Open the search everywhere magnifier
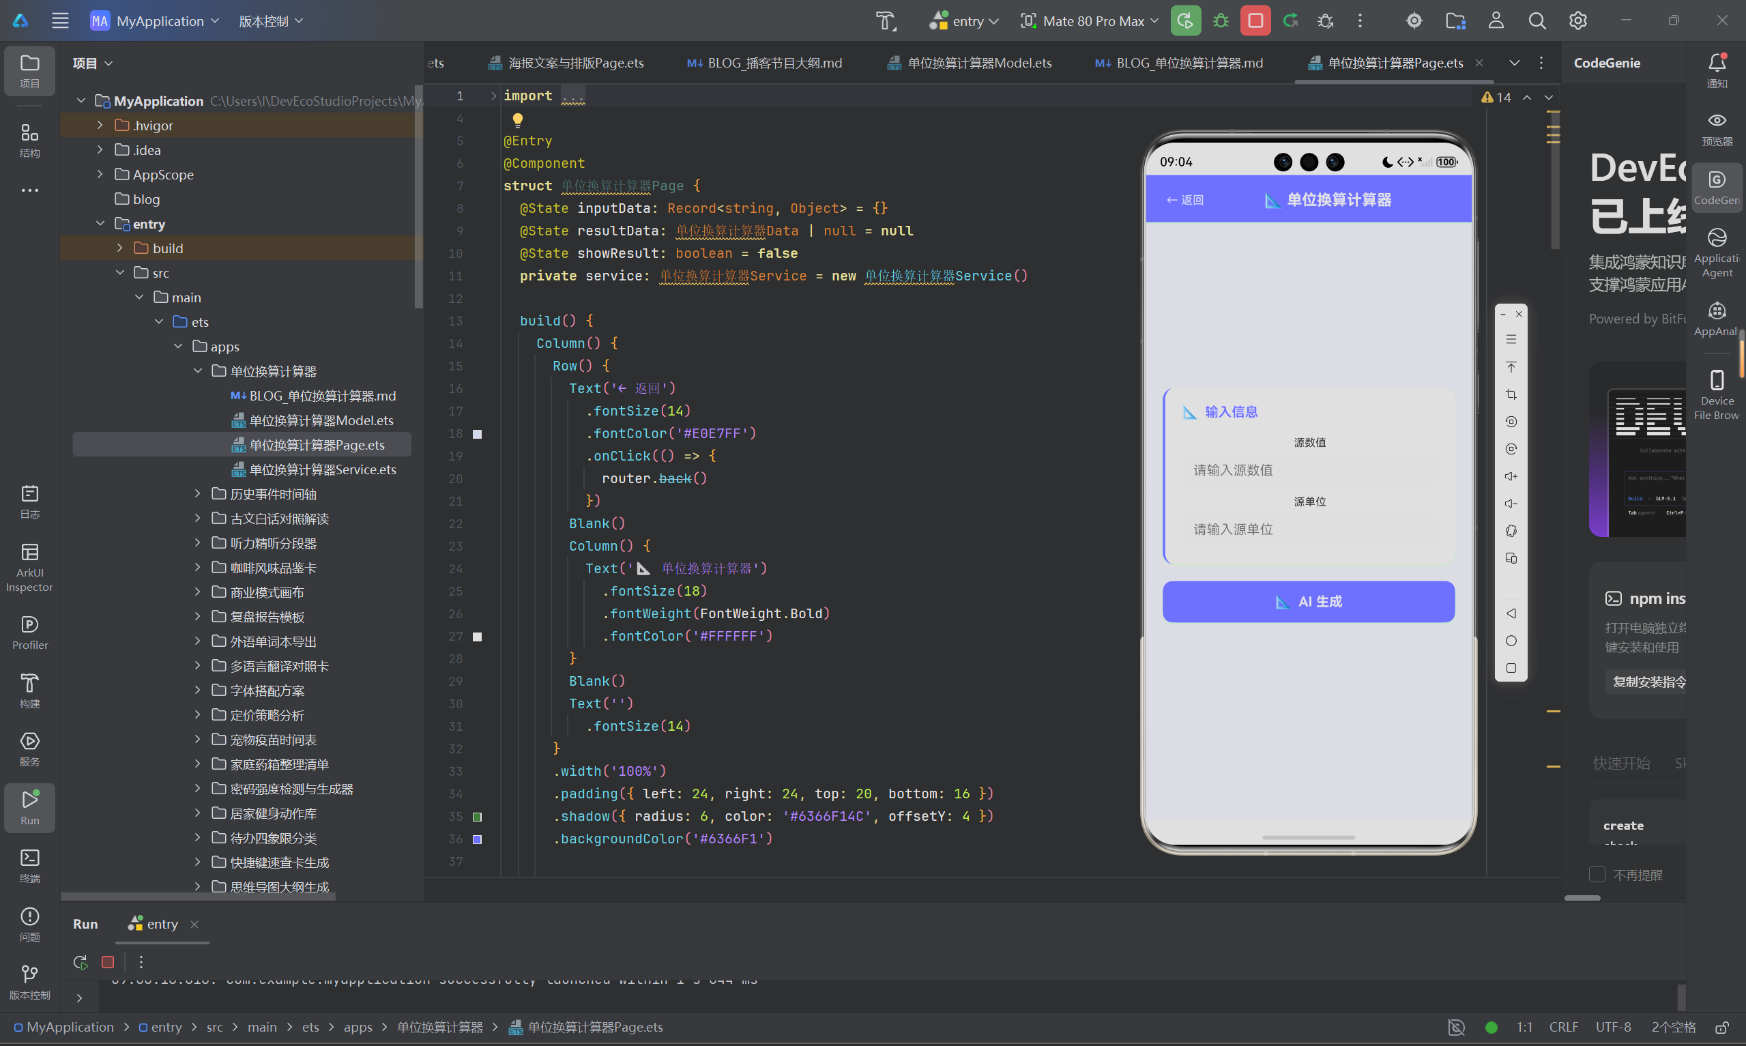 [1537, 20]
